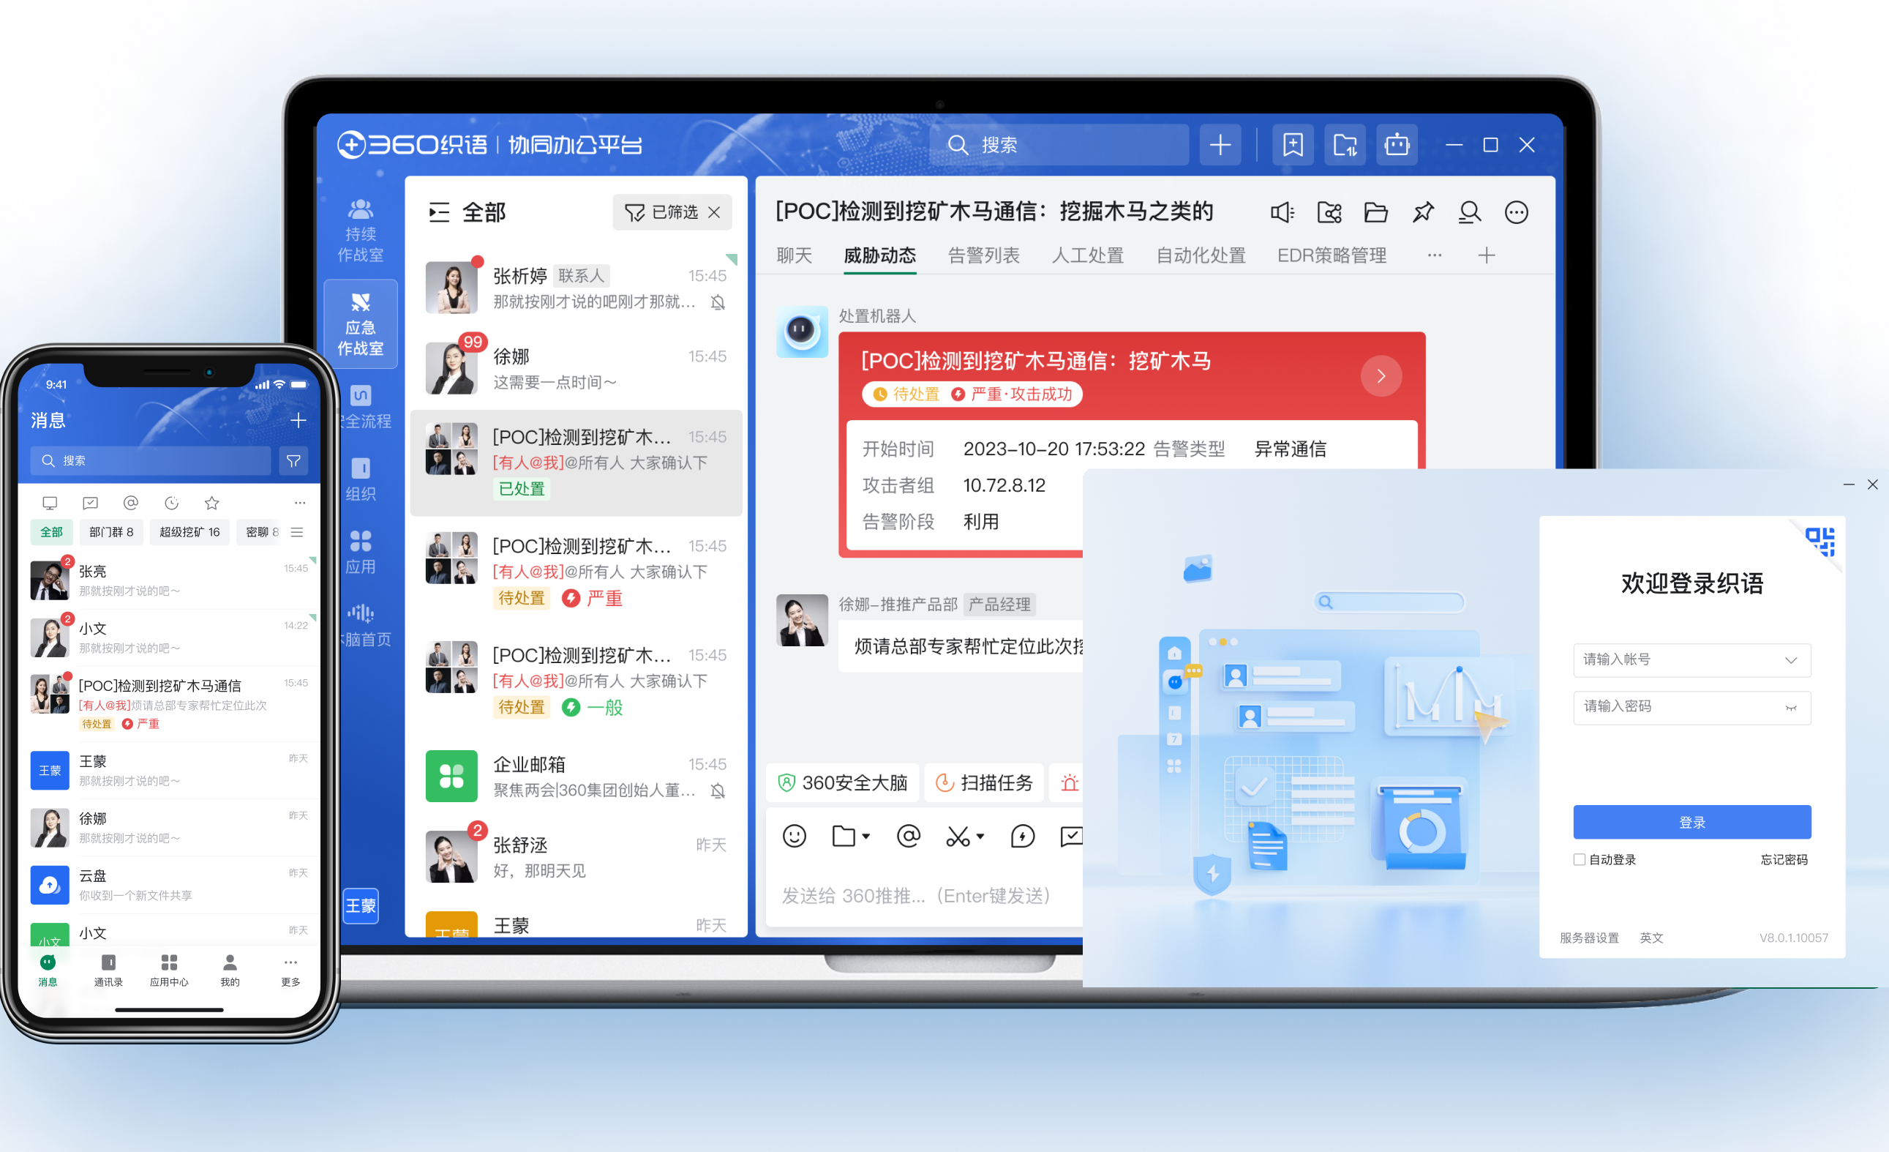
Task: Pin the conversation with the pin icon
Action: [1423, 212]
